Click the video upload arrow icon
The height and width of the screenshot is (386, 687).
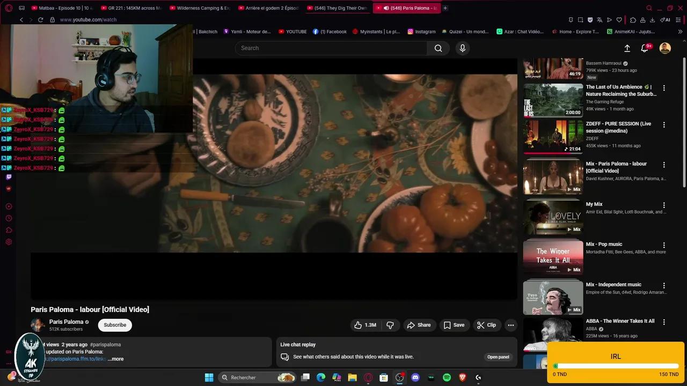coord(627,48)
